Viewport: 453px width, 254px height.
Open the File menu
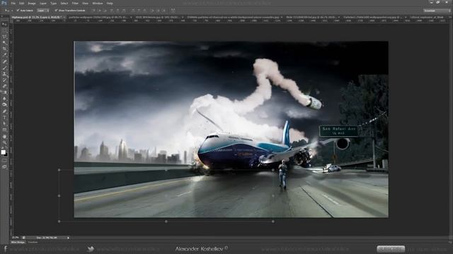[13, 4]
